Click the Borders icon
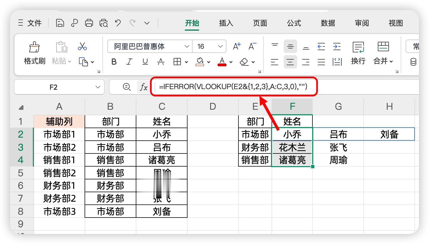This screenshot has width=429, height=244. pos(177,62)
